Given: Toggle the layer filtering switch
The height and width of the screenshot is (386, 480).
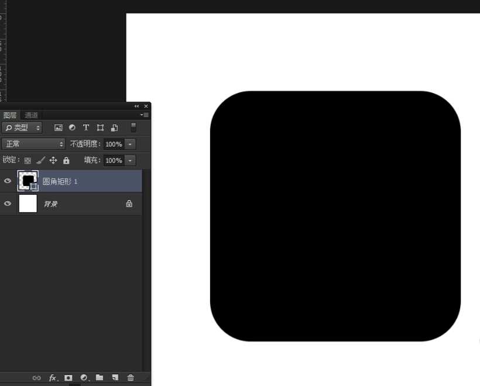Looking at the screenshot, I should [133, 127].
